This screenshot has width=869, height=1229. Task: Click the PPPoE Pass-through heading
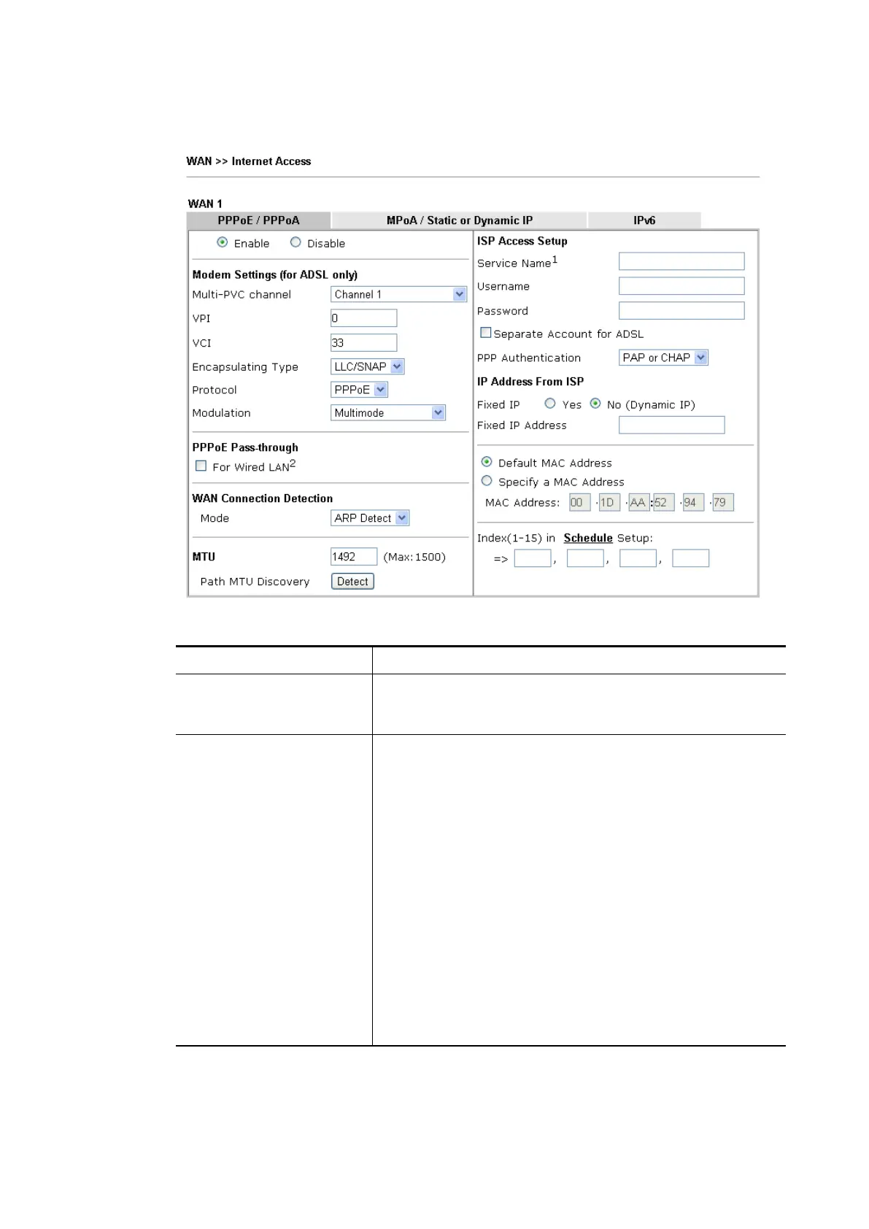(x=245, y=447)
